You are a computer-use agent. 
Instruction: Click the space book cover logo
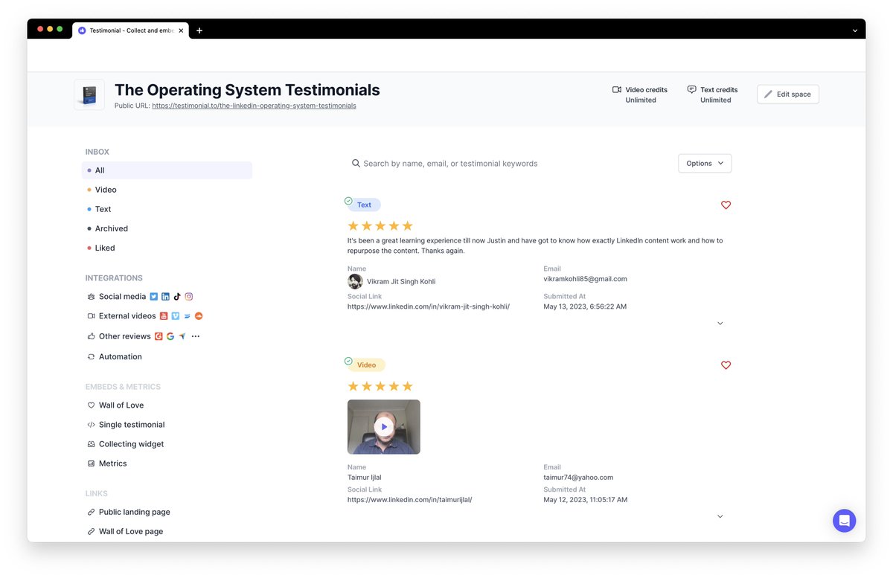[x=89, y=94]
